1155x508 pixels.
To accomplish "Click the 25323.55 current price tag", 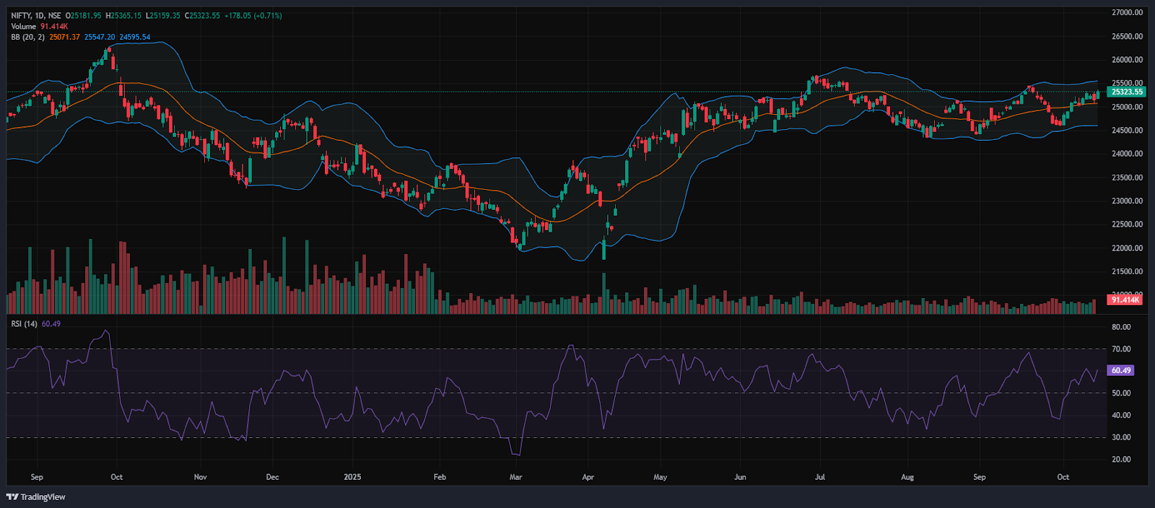I will (x=1127, y=92).
